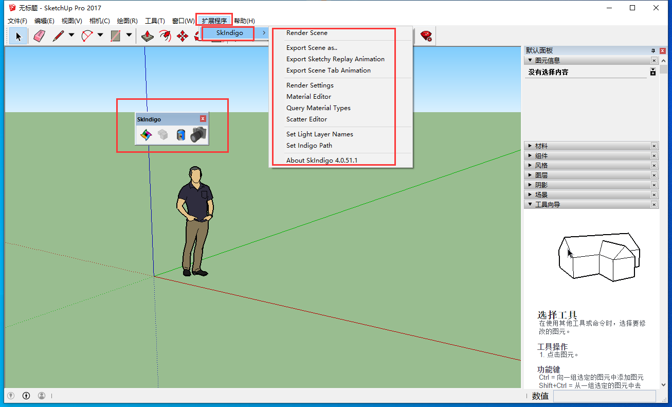Screen dimensions: 672x407
Task: Click the Offset tool icon
Action: 165,36
